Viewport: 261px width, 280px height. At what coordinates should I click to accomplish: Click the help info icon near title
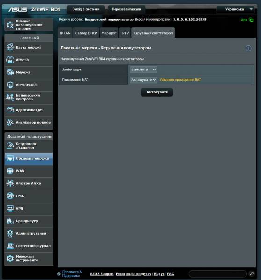(x=248, y=48)
